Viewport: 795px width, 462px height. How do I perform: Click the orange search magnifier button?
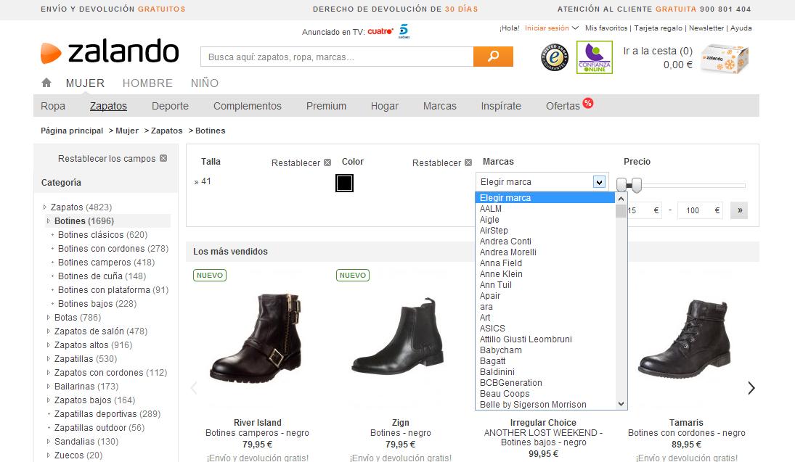[493, 57]
